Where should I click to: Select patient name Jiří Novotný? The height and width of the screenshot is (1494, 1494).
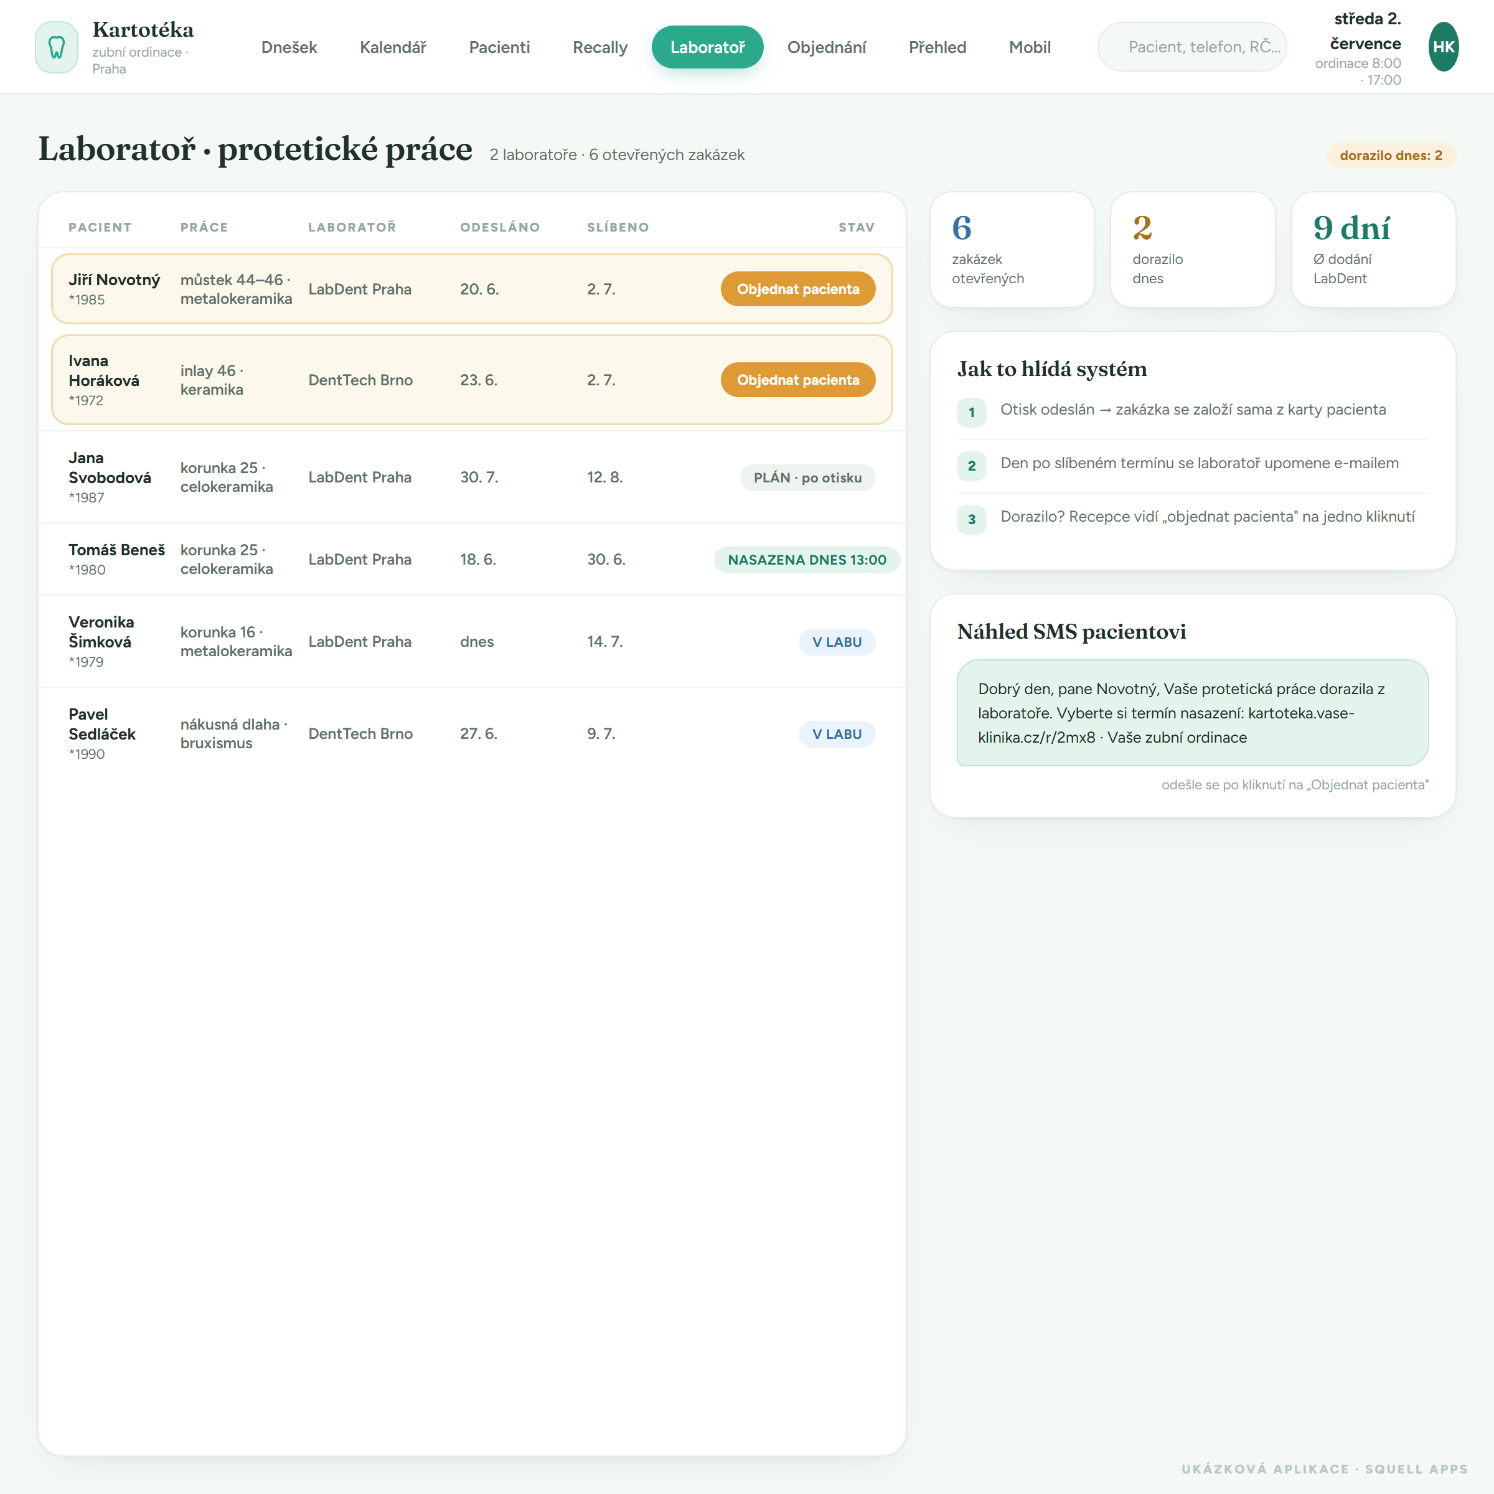pyautogui.click(x=115, y=280)
